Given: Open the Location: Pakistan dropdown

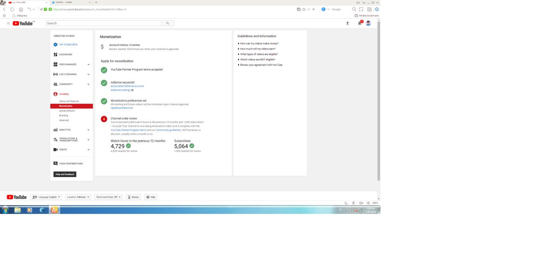Looking at the screenshot, I should coord(78,197).
